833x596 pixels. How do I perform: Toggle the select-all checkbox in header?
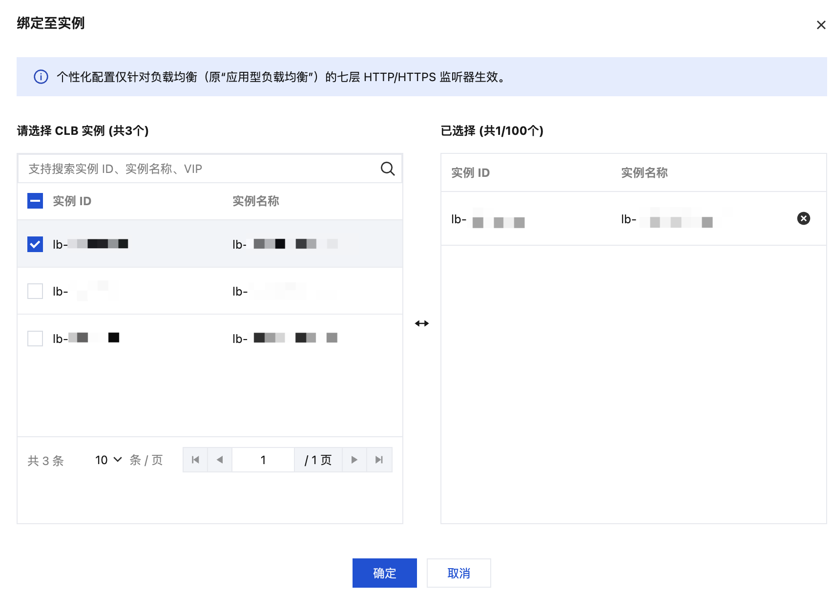(x=35, y=201)
